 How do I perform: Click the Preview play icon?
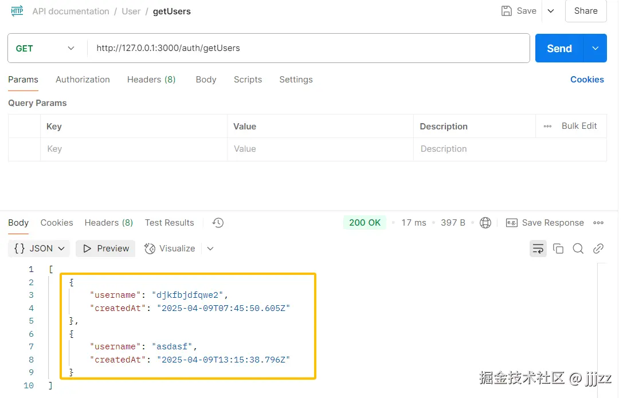(x=87, y=249)
